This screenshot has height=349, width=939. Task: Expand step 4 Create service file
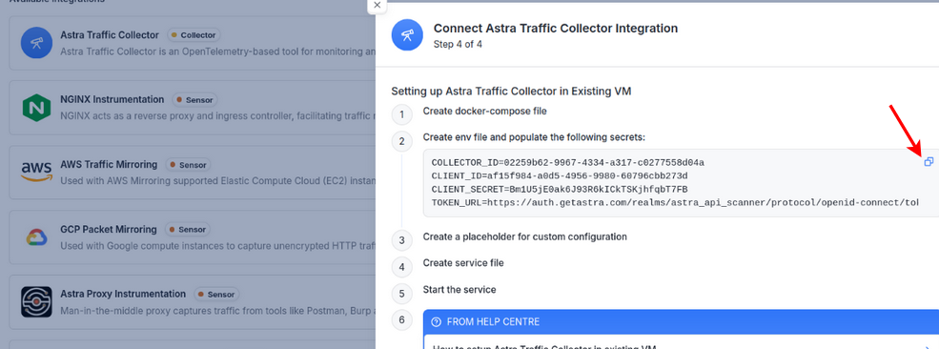pyautogui.click(x=463, y=263)
